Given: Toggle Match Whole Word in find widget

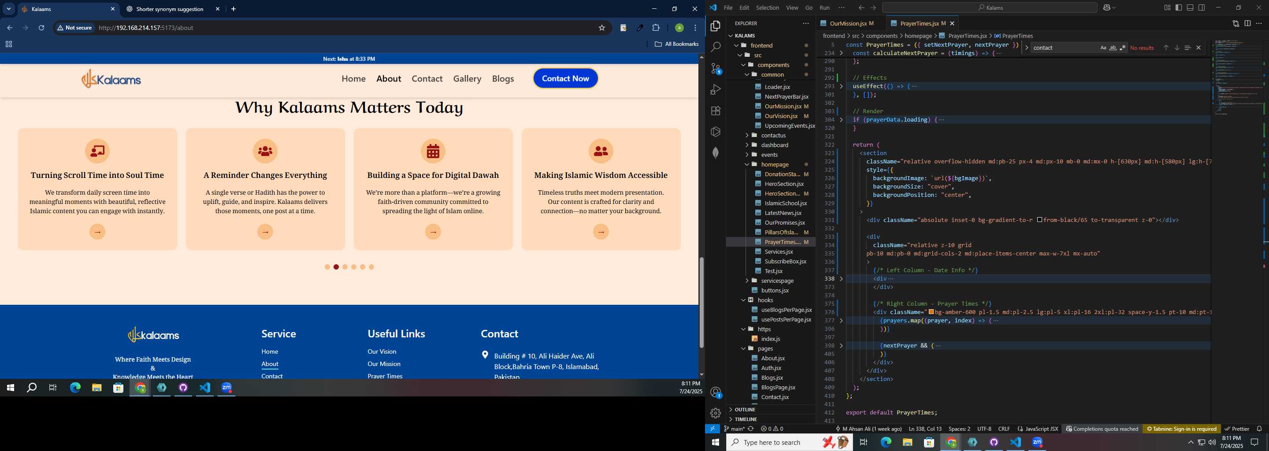Looking at the screenshot, I should (x=1113, y=48).
